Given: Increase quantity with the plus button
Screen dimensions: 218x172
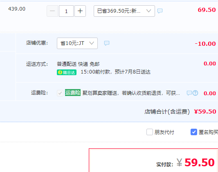Looking at the screenshot, I should 80,11.
